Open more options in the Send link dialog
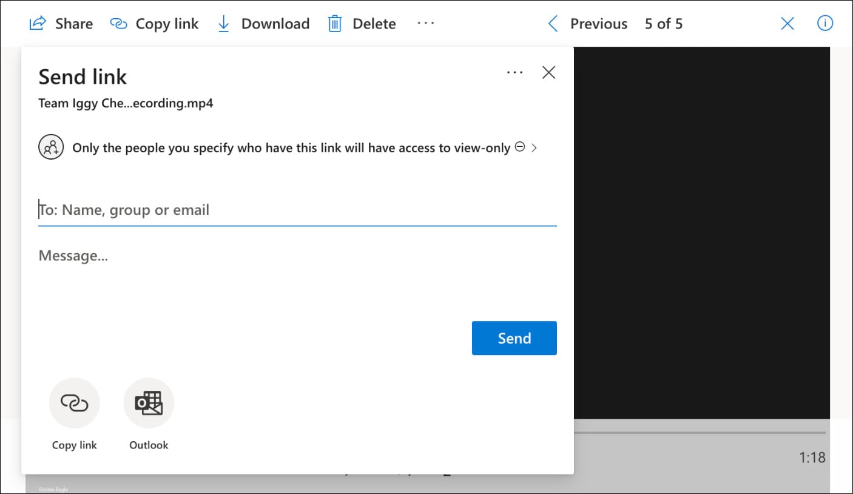 coord(514,73)
